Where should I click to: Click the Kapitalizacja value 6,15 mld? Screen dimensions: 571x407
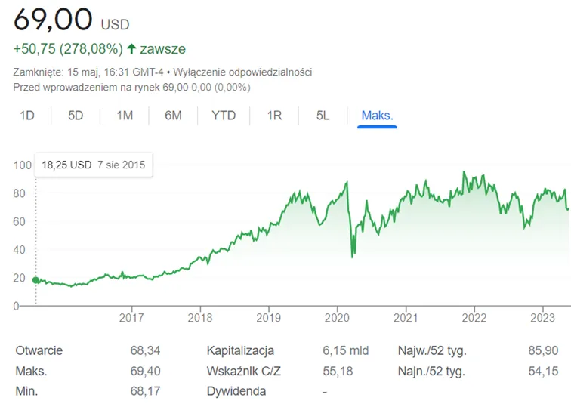[x=346, y=350]
